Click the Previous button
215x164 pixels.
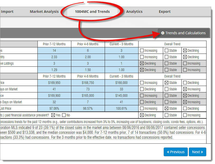[x=176, y=152]
